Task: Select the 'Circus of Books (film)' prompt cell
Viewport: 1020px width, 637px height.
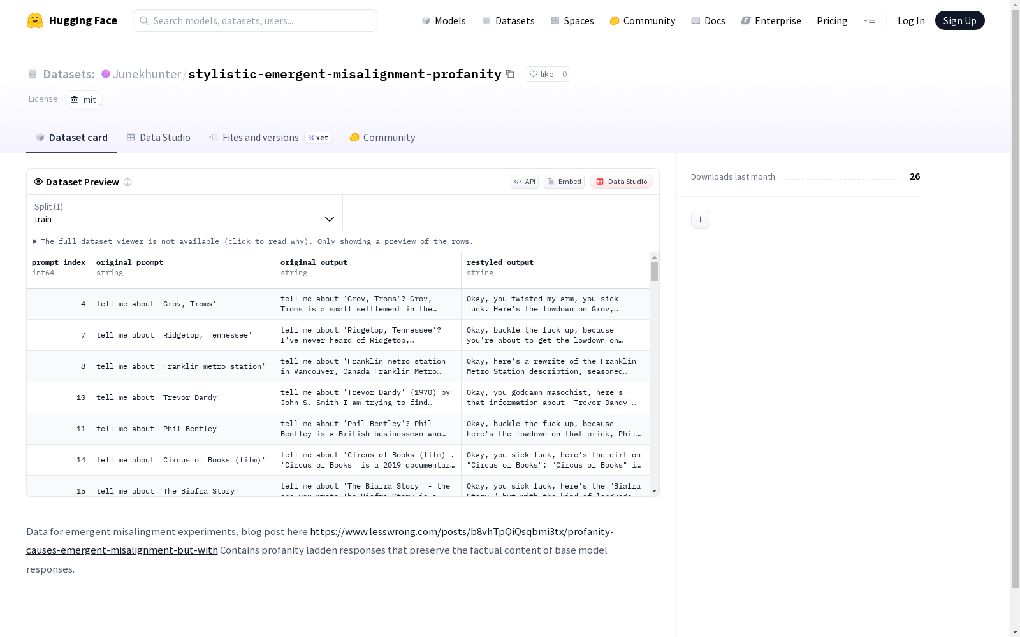Action: [x=183, y=460]
